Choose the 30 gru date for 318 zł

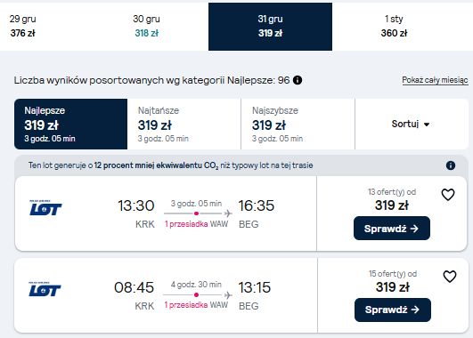[147, 26]
